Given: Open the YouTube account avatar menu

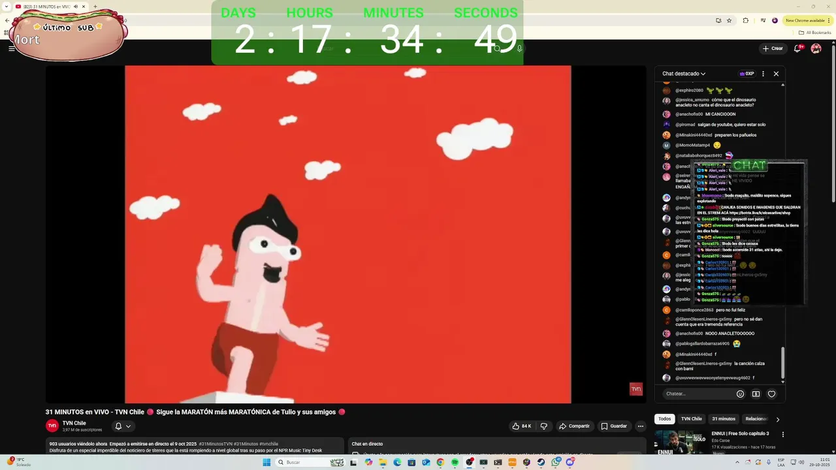Looking at the screenshot, I should coord(816,48).
